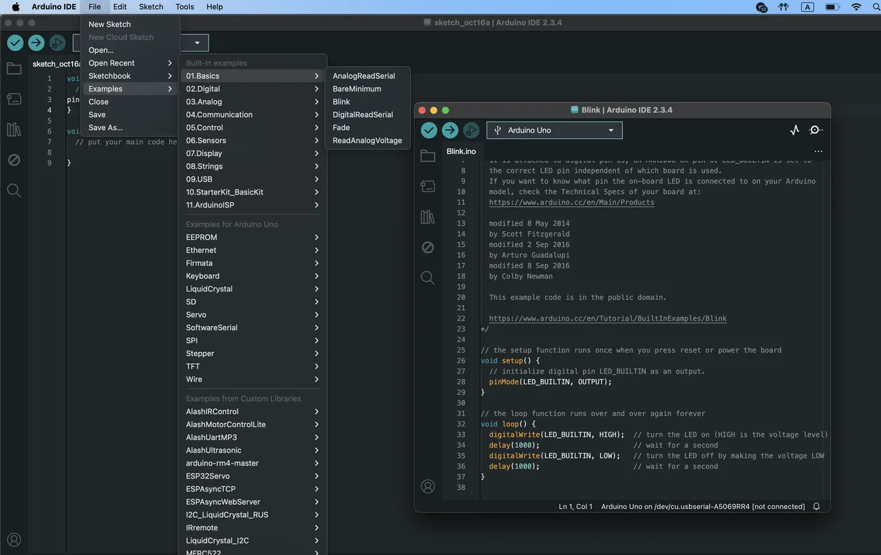Open the Sketchbook folder icon in Blink sidebar
Screen dimensions: 881x555
(x=427, y=156)
